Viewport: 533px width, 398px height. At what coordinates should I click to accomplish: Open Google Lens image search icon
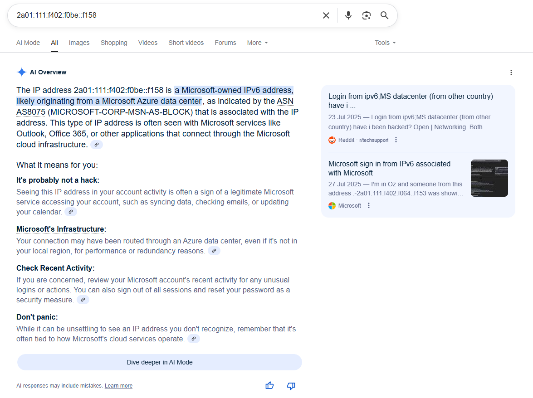click(x=367, y=15)
